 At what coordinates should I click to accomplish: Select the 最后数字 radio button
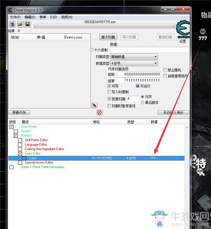tap(143, 103)
